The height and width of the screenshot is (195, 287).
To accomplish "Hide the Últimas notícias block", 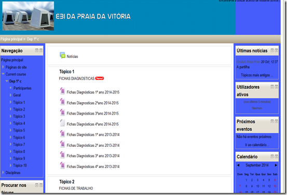I will click(x=272, y=50).
